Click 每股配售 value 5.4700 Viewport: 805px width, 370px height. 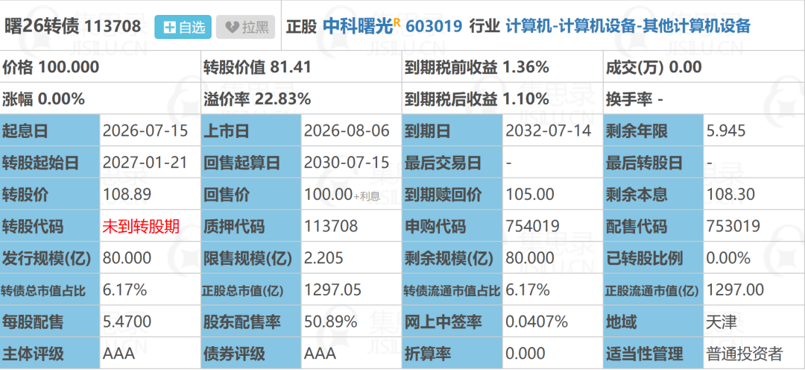127,322
